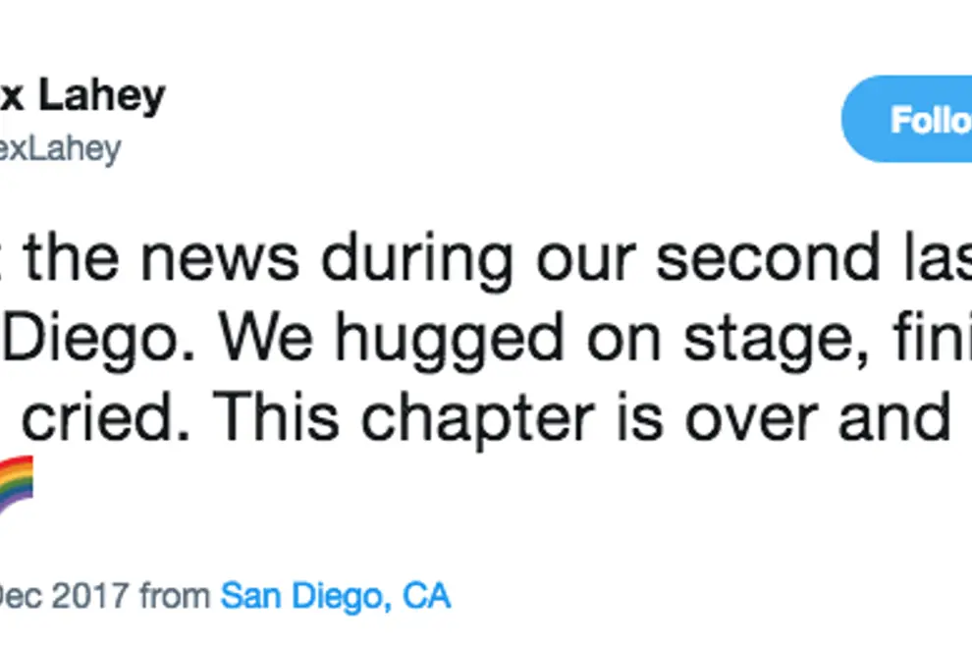Open the San Diego, CA location link
Image resolution: width=972 pixels, height=648 pixels.
pyautogui.click(x=335, y=595)
